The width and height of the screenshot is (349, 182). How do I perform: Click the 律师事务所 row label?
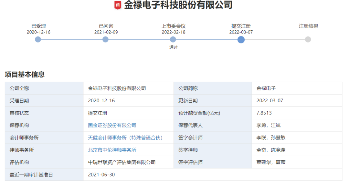coord(22,150)
